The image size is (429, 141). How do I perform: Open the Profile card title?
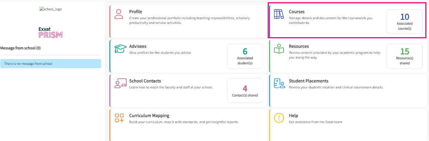[135, 12]
